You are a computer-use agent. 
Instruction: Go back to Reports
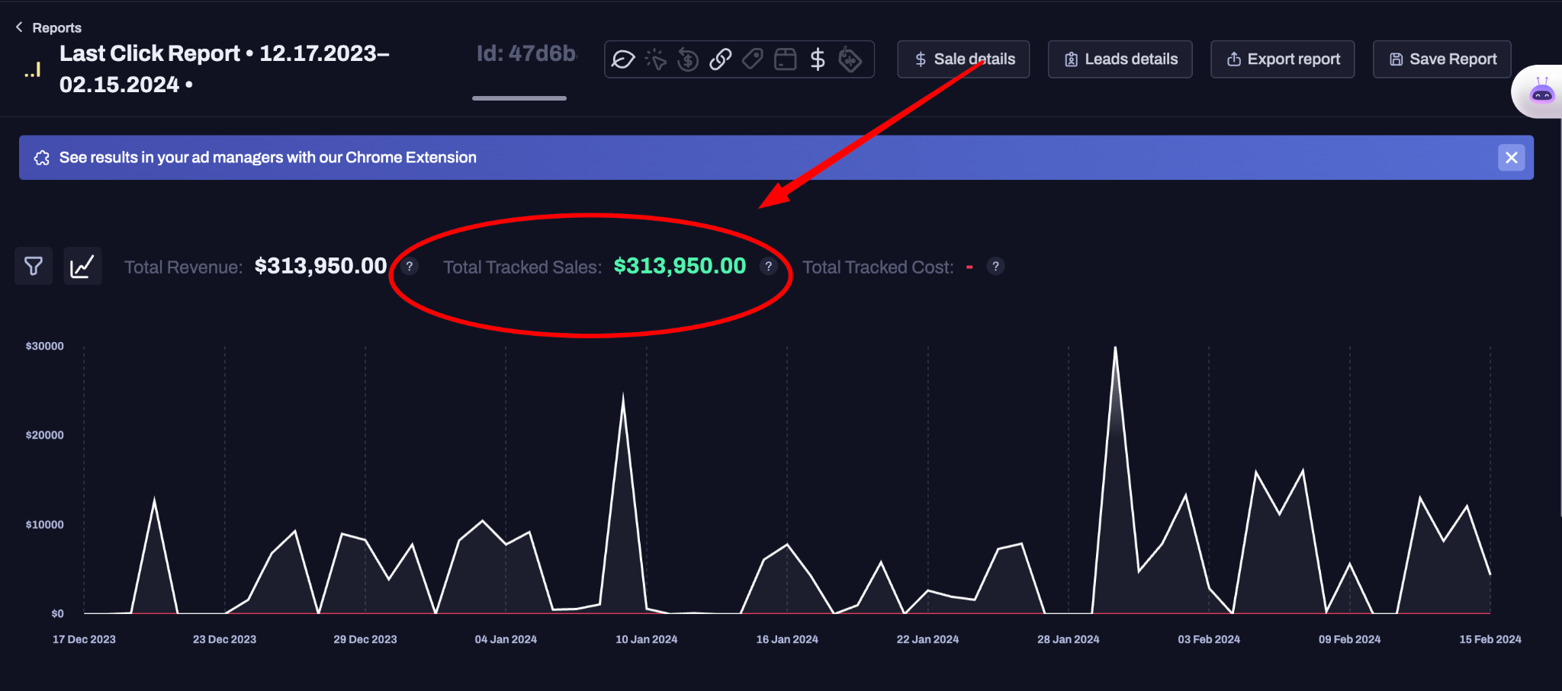click(49, 27)
